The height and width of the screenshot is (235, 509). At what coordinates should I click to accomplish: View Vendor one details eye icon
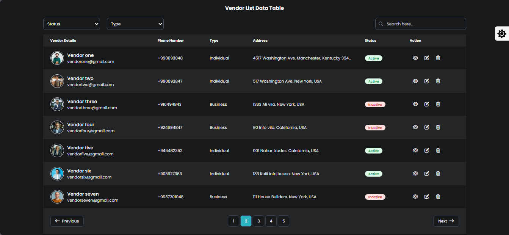coord(415,58)
